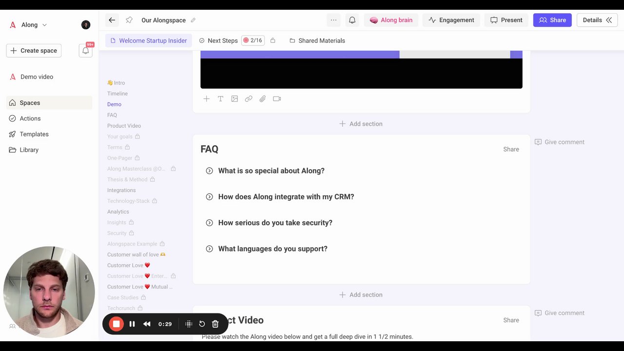Go to Spaces in sidebar
This screenshot has width=624, height=351.
(49, 103)
